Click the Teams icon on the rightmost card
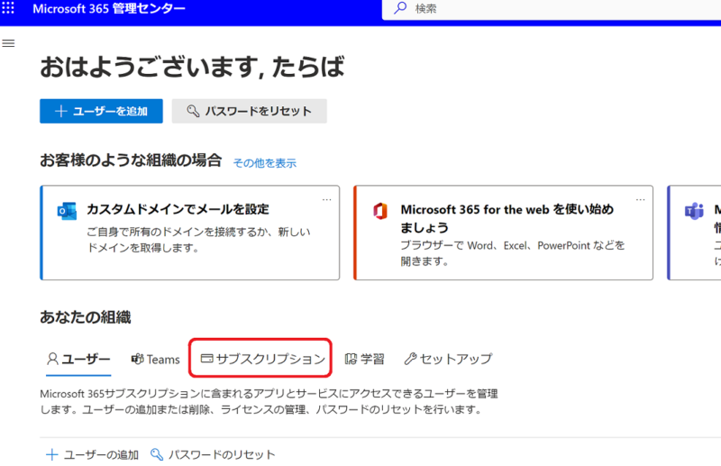The height and width of the screenshot is (466, 721). tap(693, 211)
